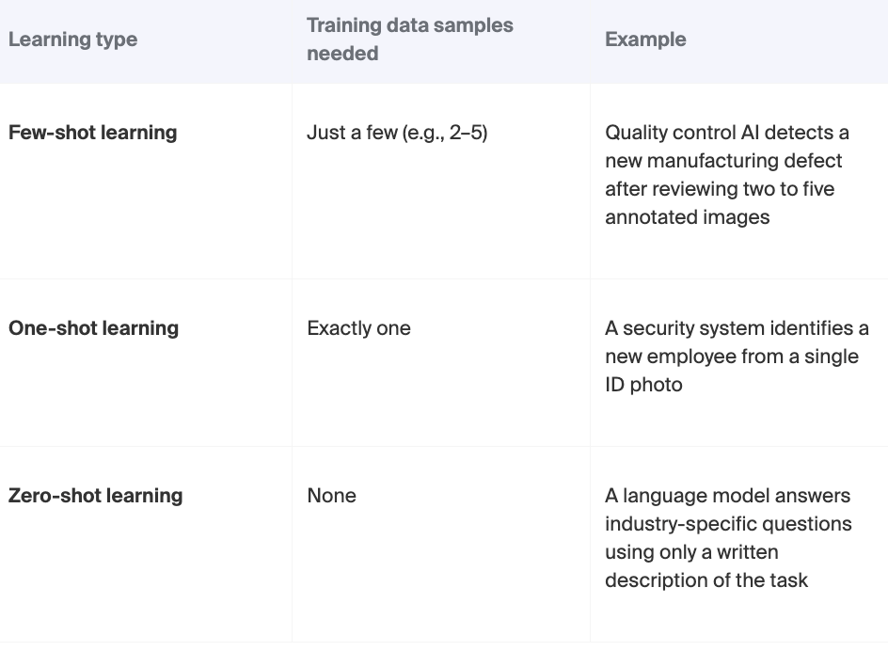Screen dimensions: 888x651
Task: Click the 'new manufacturing defect' line
Action: click(x=723, y=161)
